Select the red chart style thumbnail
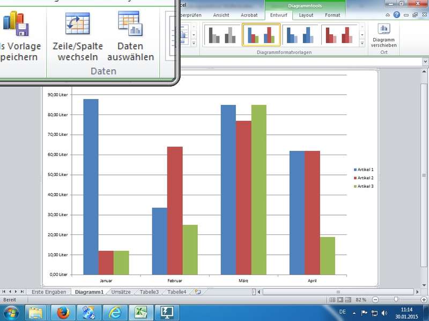This screenshot has width=429, height=321. 339,35
